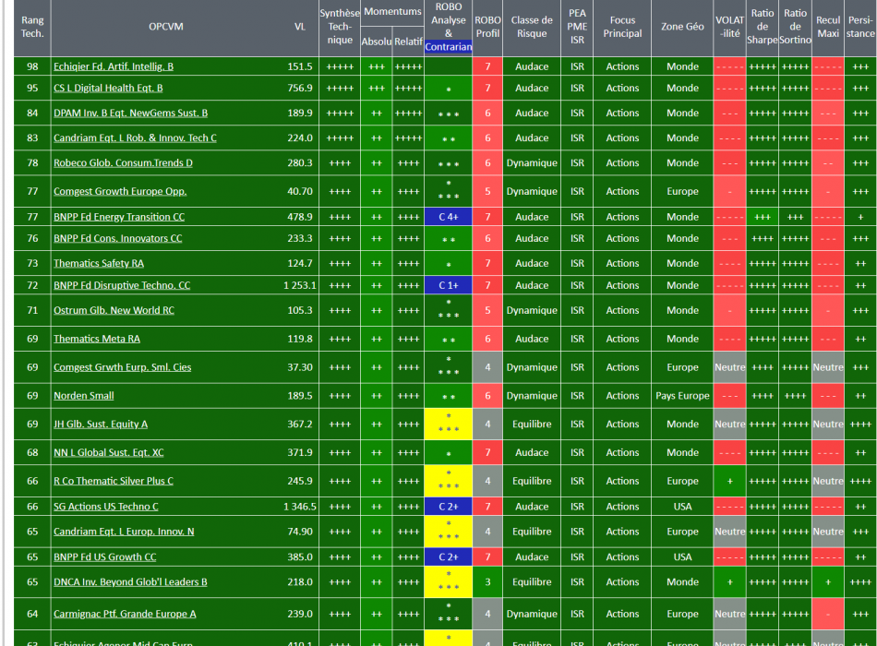Open R Co Thematic Silver Plus C
Image resolution: width=877 pixels, height=646 pixels.
coord(114,481)
